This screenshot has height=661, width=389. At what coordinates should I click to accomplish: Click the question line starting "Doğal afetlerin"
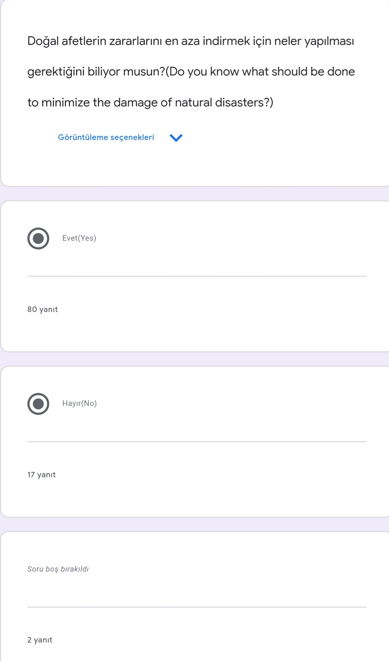(190, 41)
